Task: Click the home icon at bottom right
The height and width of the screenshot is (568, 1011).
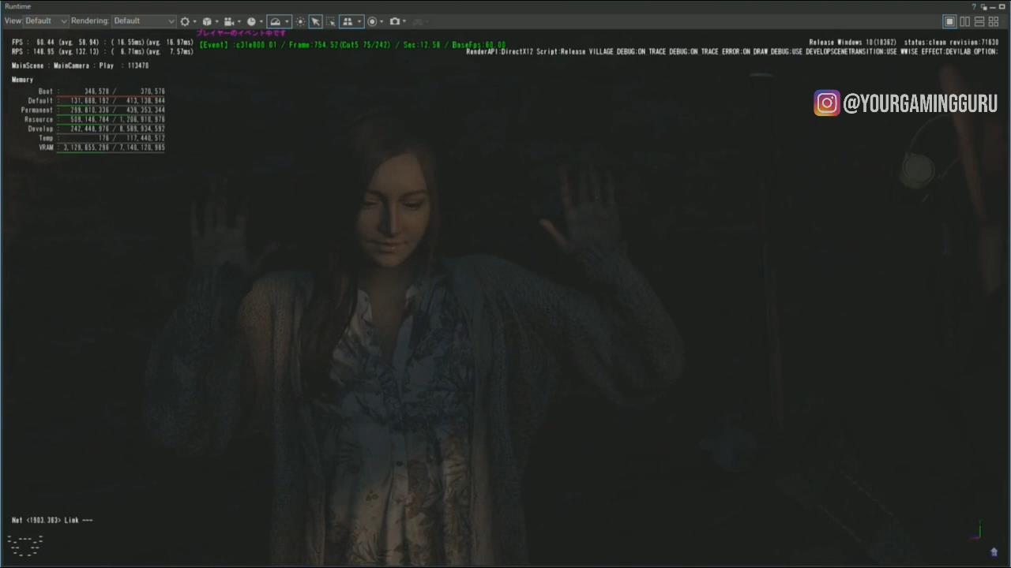Action: pyautogui.click(x=994, y=552)
